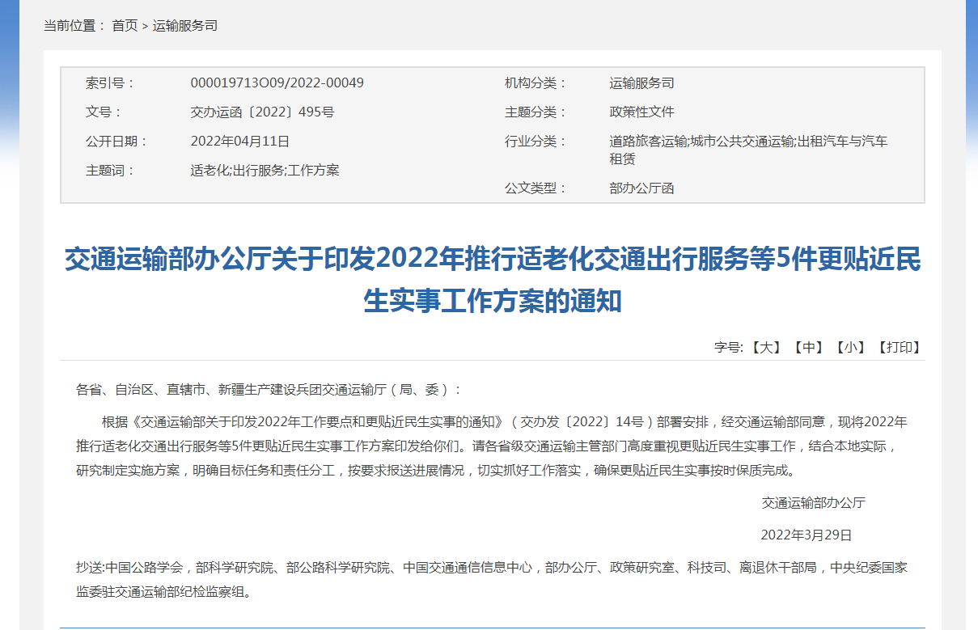Screen dimensions: 978x630
Task: Click the 政策性文件 subject category value
Action: click(x=641, y=112)
